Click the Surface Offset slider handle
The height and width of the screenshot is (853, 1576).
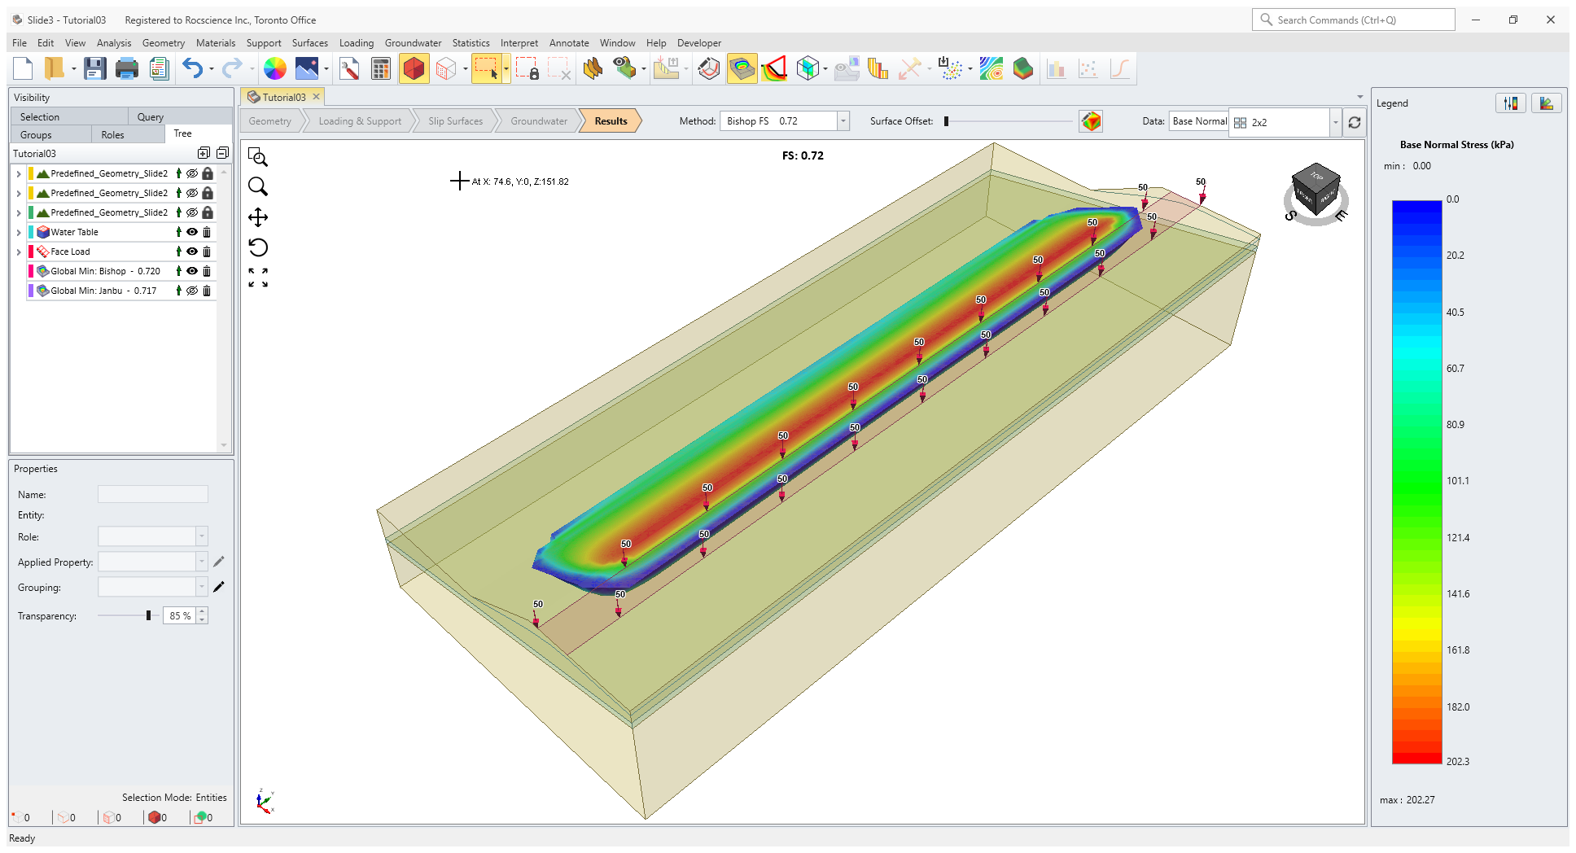click(946, 121)
